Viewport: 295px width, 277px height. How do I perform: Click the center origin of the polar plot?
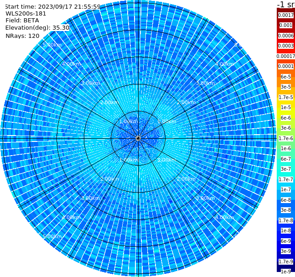[x=138, y=138]
